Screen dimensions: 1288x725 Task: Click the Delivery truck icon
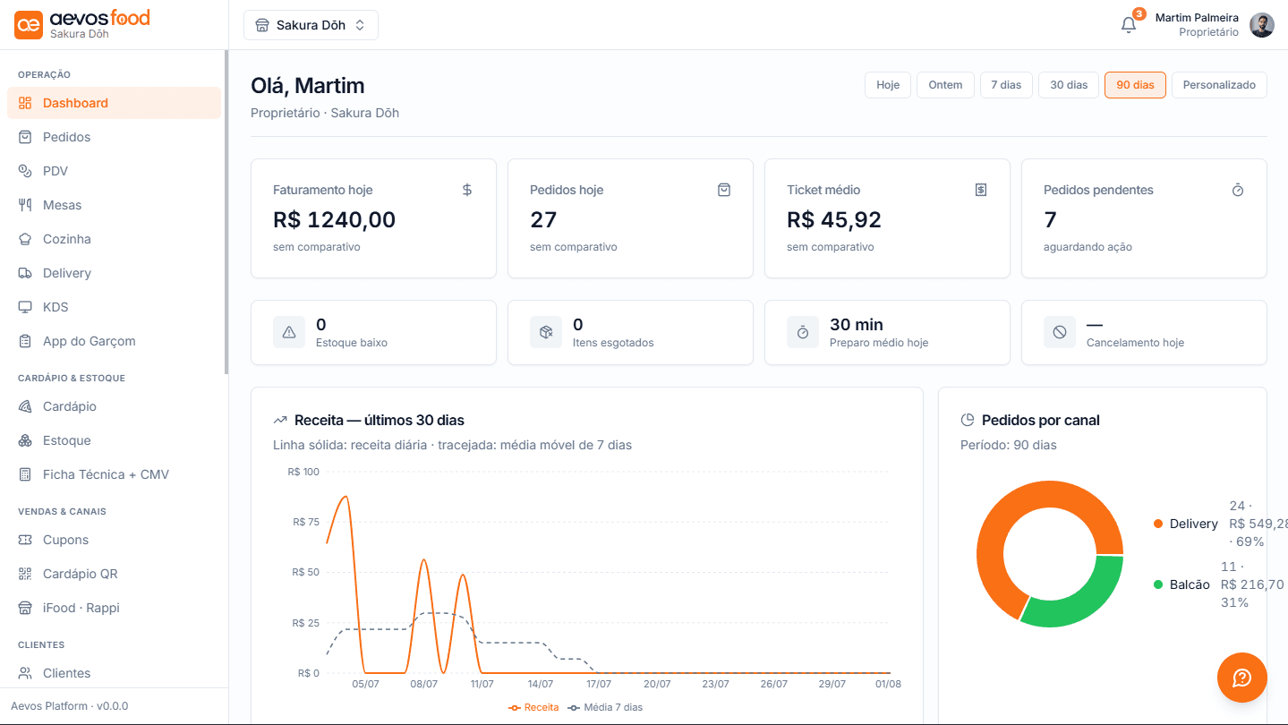[25, 273]
